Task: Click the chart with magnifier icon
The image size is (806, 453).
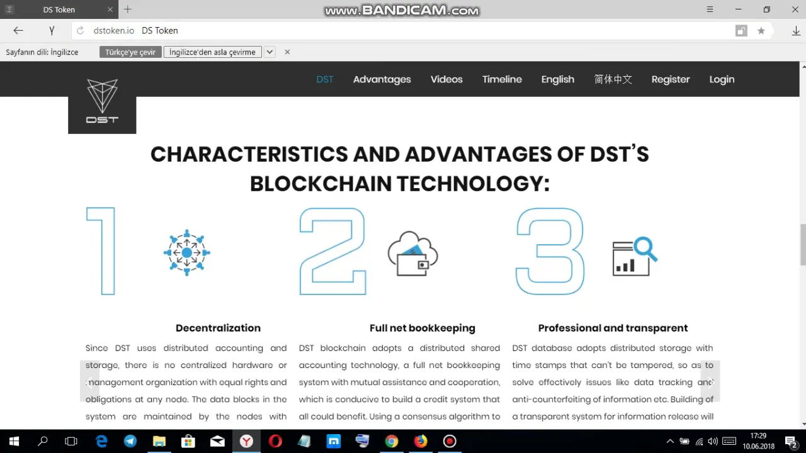Action: (x=635, y=256)
